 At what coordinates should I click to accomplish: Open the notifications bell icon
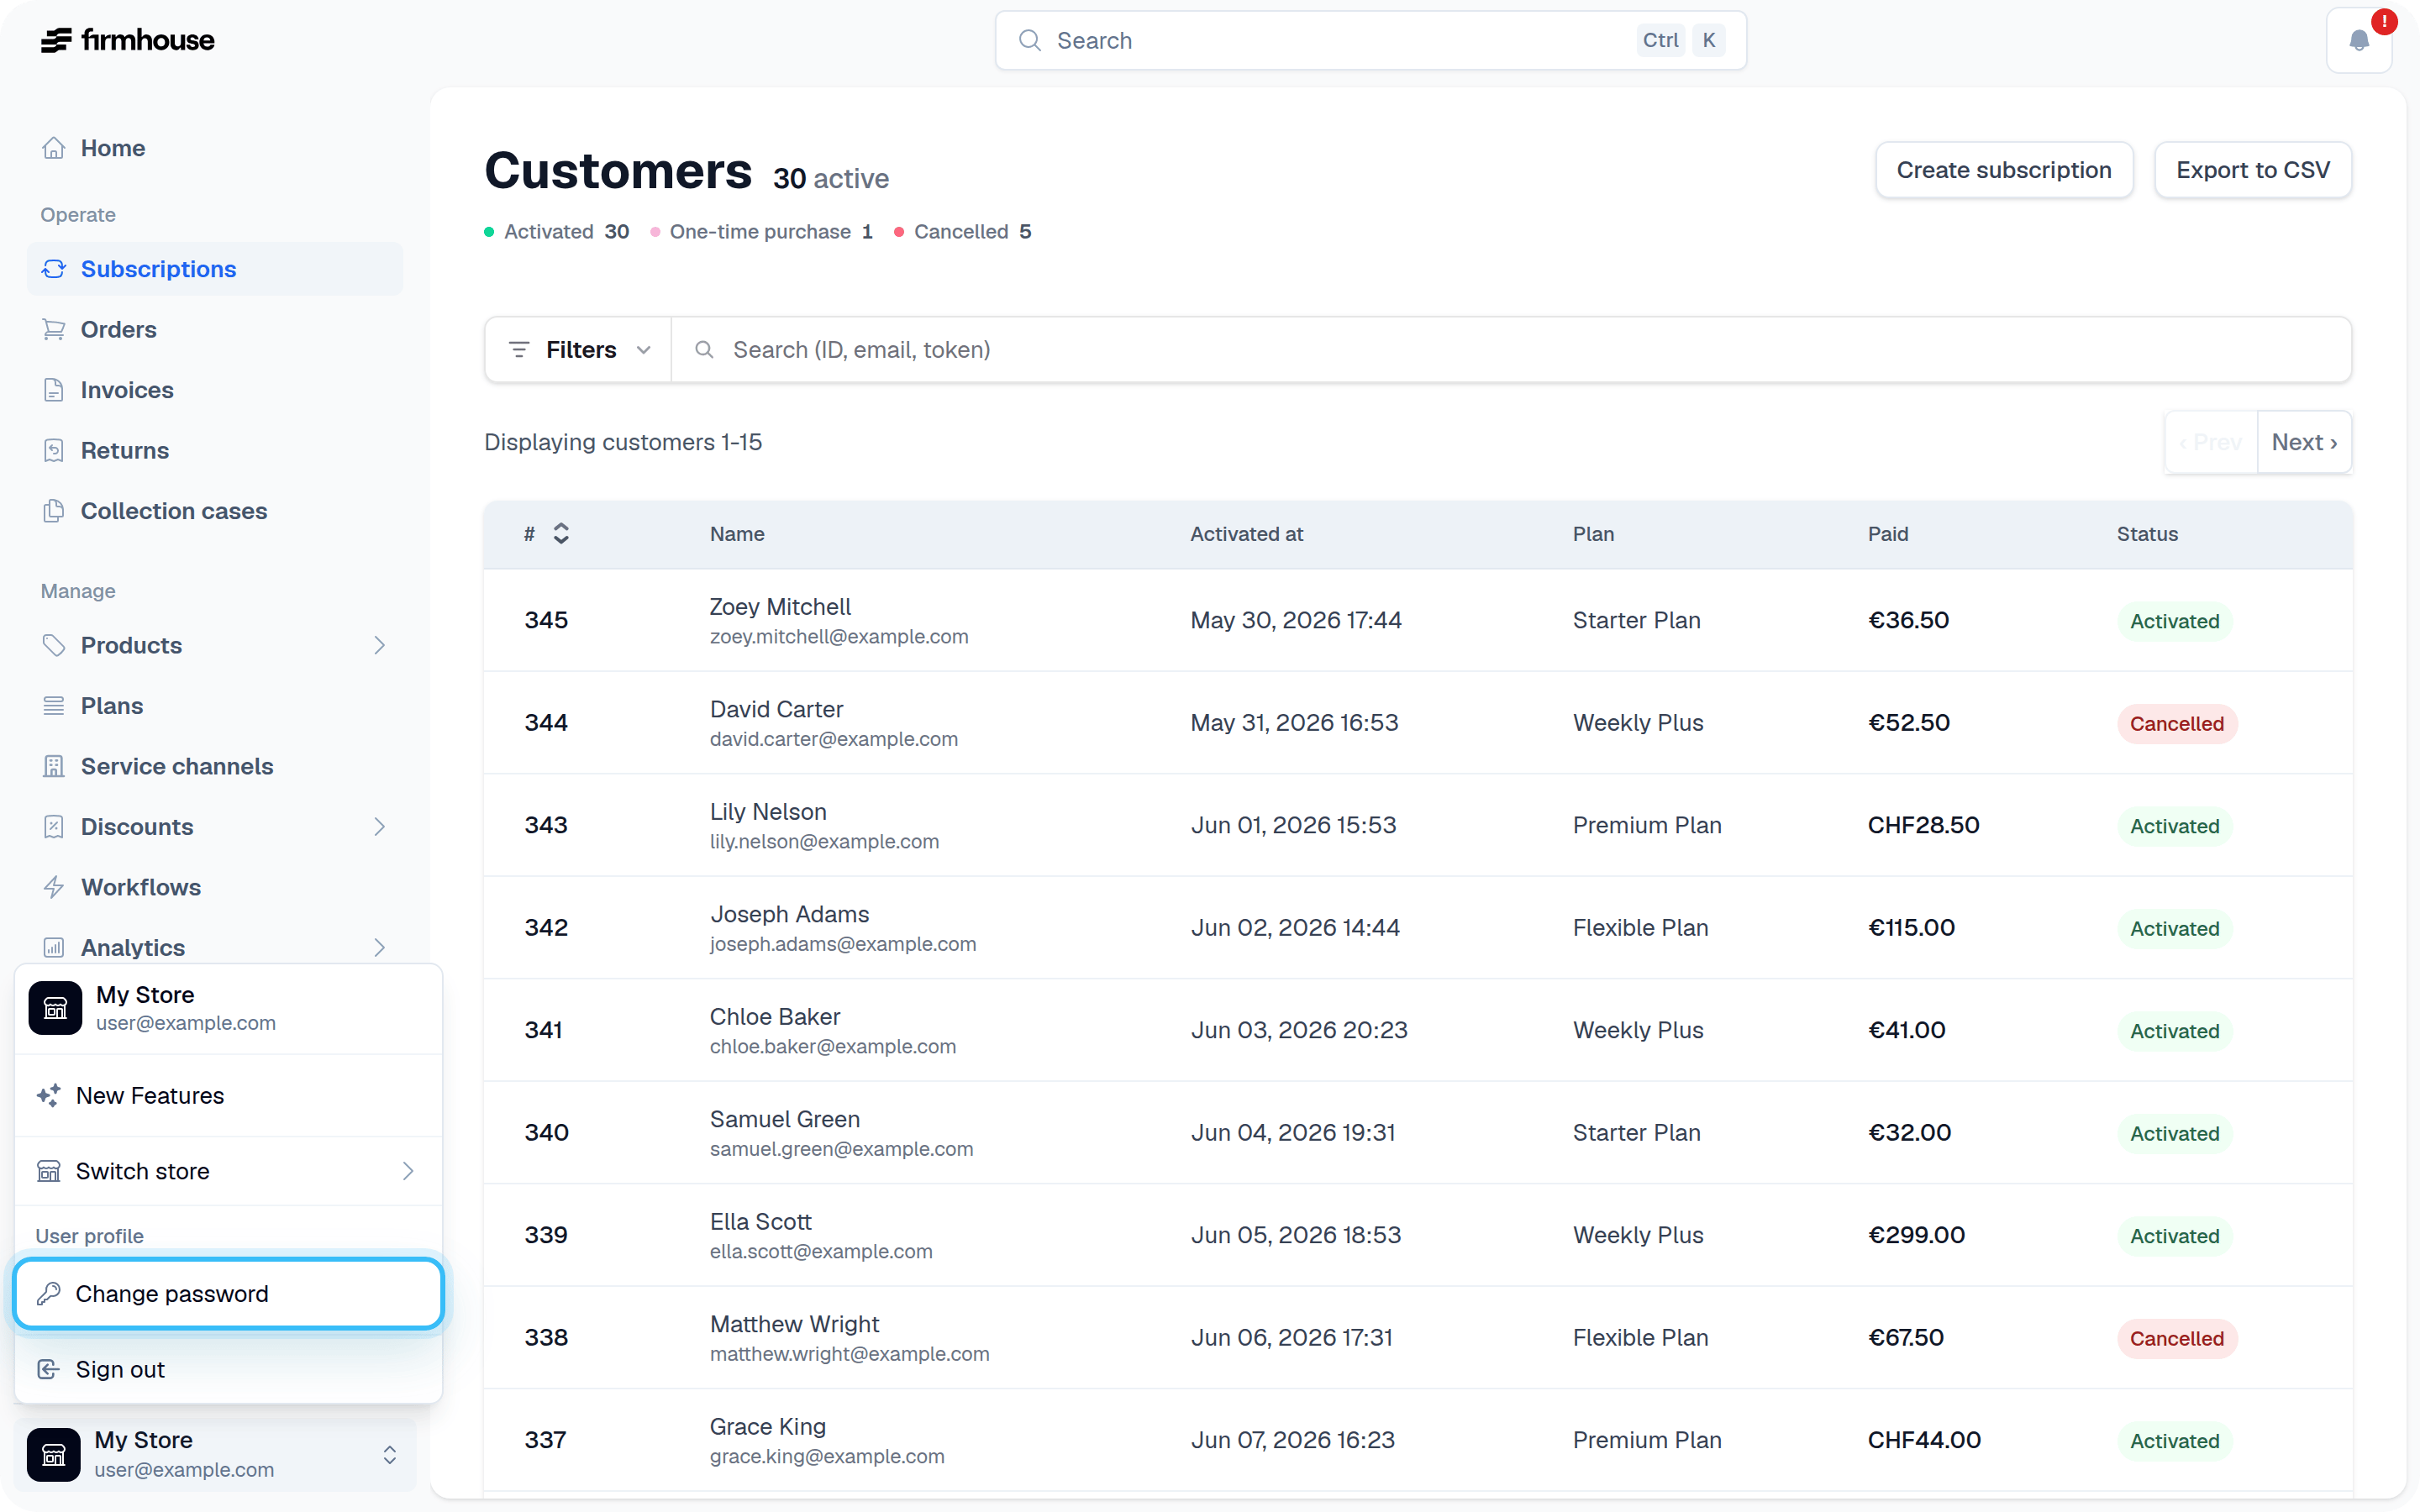(x=2358, y=41)
